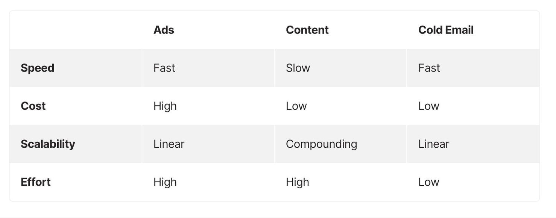556x218 pixels.
Task: Select the Effort row label
Action: 36,182
